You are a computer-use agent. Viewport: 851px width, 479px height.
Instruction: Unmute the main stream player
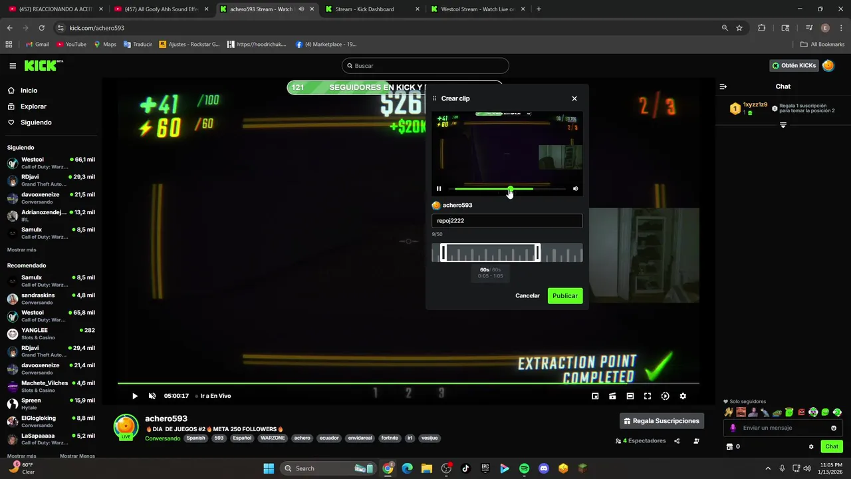tap(152, 396)
